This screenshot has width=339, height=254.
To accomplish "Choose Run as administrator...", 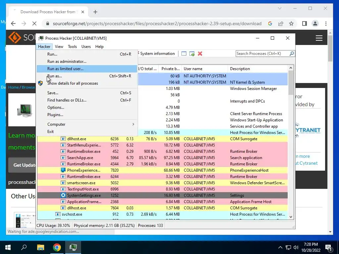I will [87, 62].
